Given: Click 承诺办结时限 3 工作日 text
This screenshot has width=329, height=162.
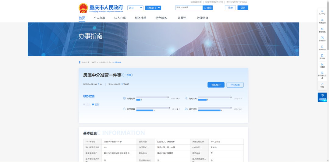Looking at the screenshot, I should (x=119, y=84).
